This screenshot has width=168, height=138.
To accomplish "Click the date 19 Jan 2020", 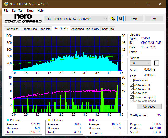I will point(149,47).
